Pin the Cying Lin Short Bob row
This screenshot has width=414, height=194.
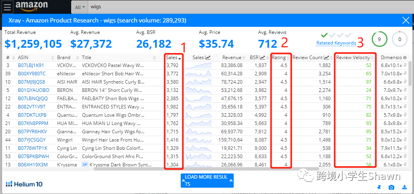405,148
